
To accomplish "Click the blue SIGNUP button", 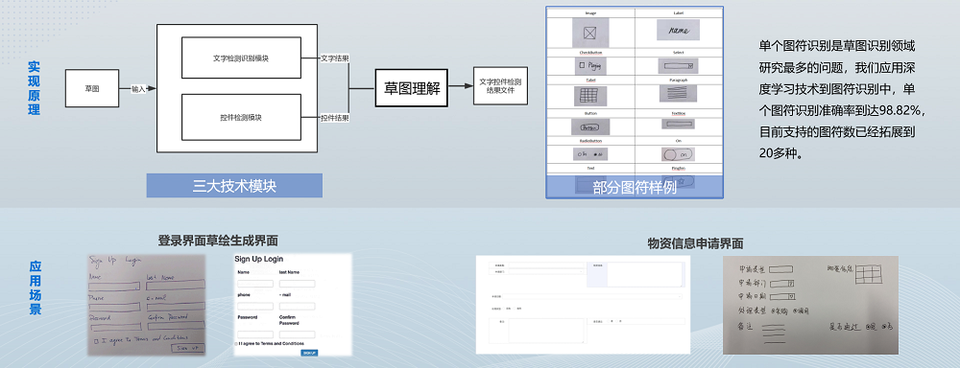I will tap(310, 353).
